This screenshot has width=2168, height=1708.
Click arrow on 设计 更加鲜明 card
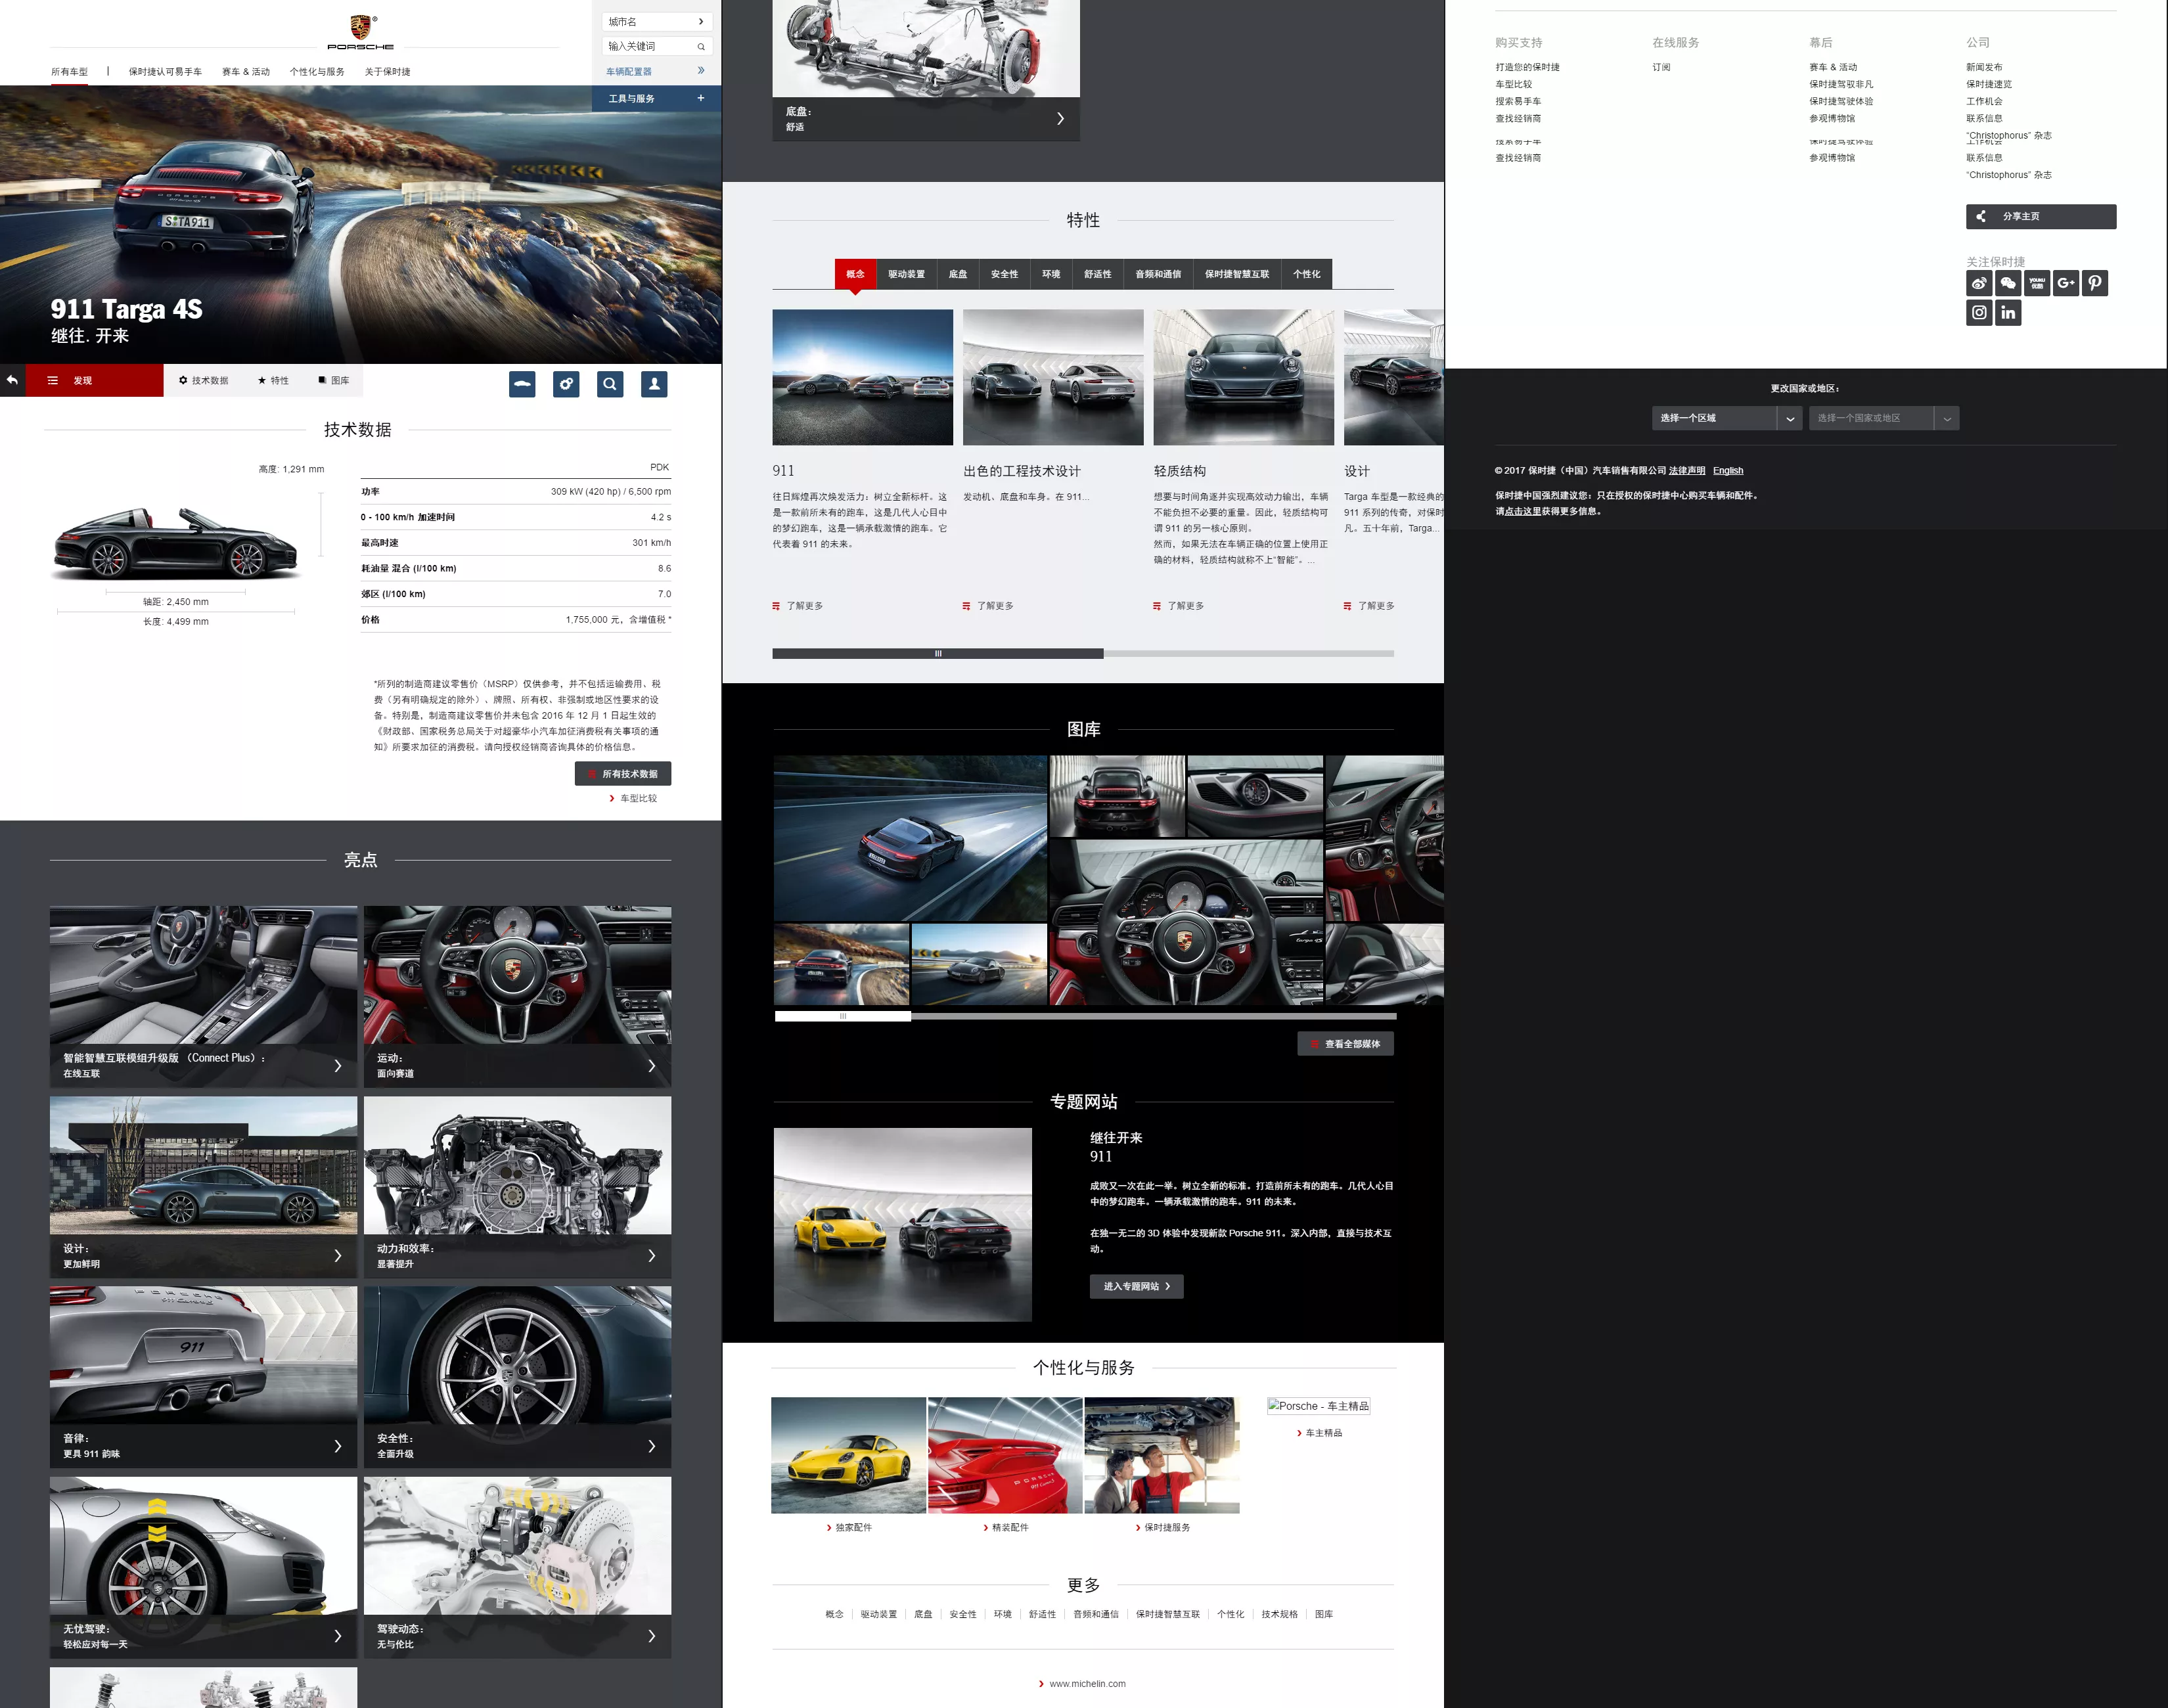coord(338,1256)
